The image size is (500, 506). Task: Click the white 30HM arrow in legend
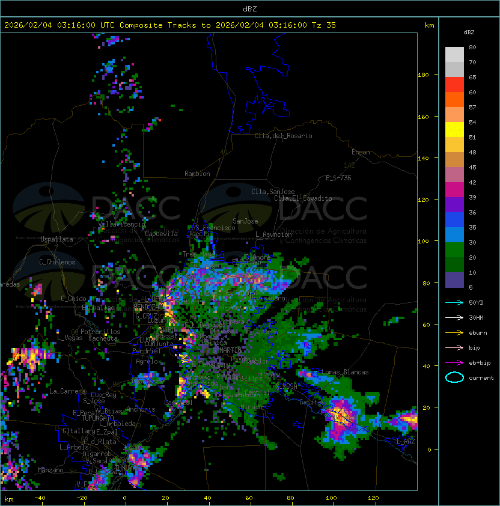point(454,317)
